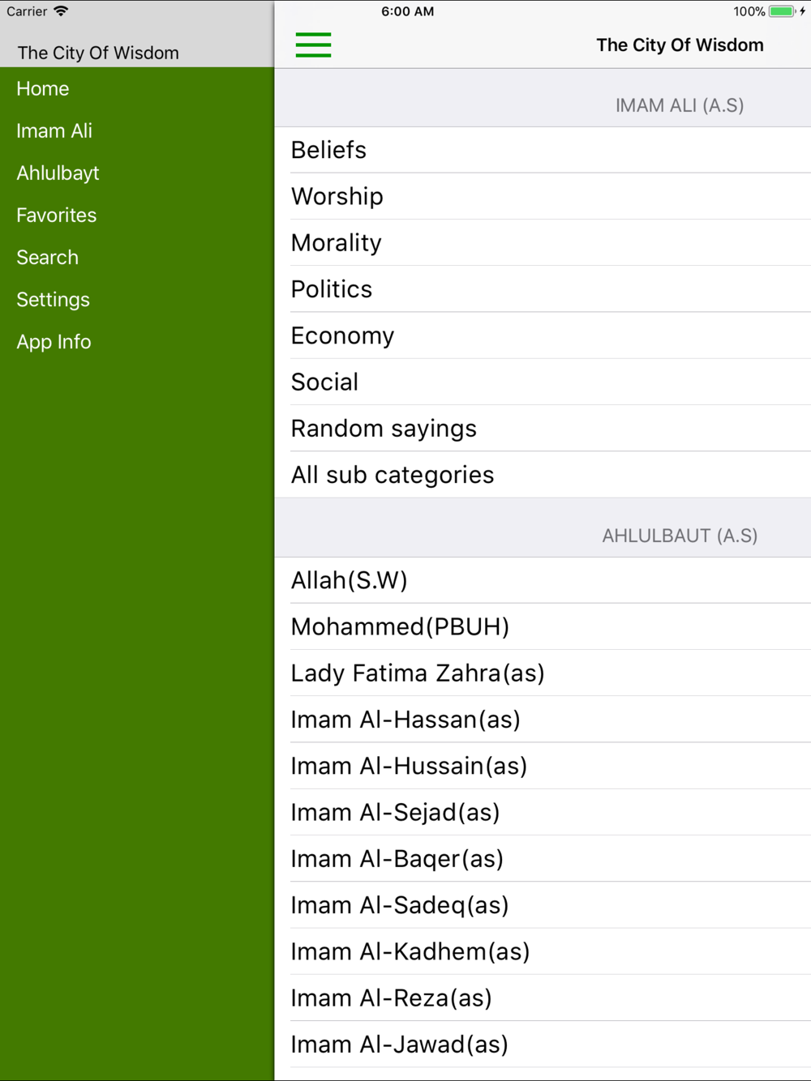
Task: Open Favorites from the sidebar
Action: pyautogui.click(x=57, y=215)
